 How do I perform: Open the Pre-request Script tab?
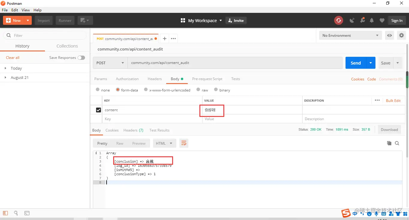(x=207, y=79)
